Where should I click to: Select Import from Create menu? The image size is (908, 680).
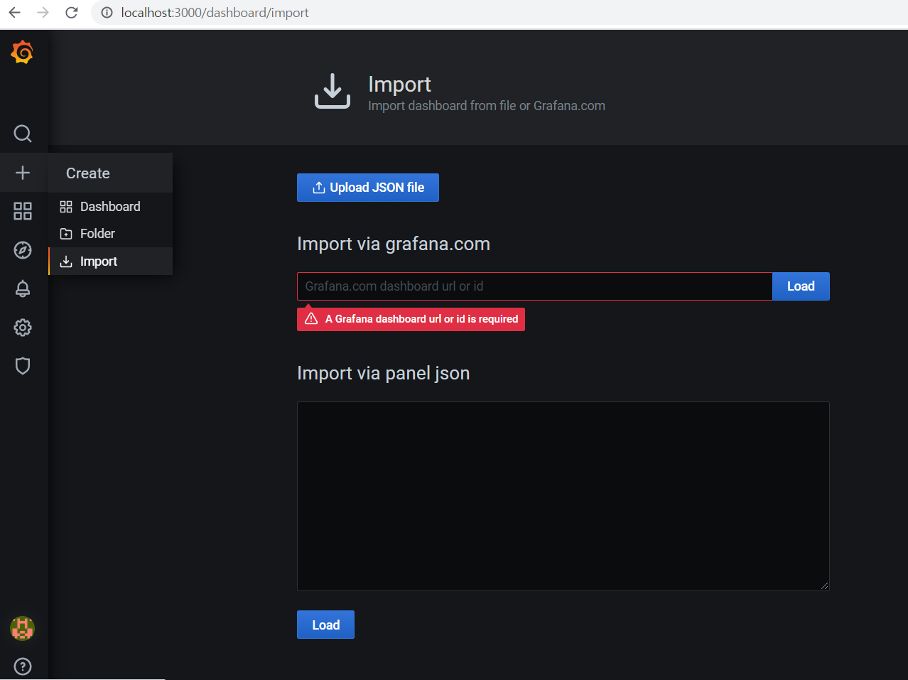110,261
